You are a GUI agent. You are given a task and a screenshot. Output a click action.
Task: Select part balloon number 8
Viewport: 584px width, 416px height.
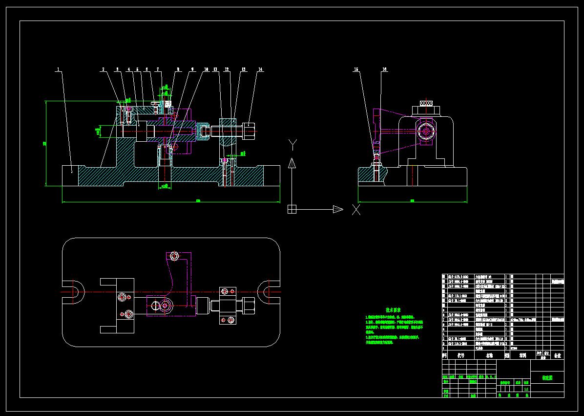pyautogui.click(x=178, y=69)
